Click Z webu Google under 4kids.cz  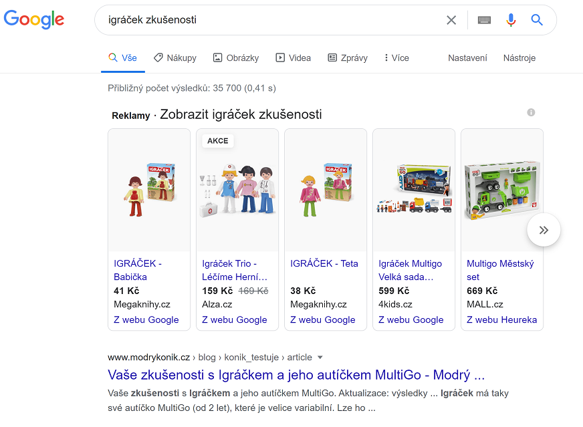411,319
